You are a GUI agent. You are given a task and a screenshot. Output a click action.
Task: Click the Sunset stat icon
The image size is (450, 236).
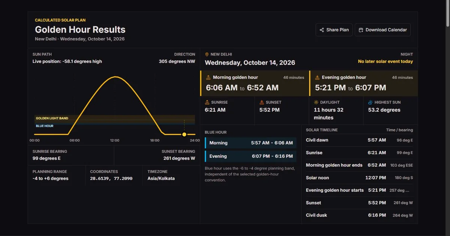[x=262, y=102]
